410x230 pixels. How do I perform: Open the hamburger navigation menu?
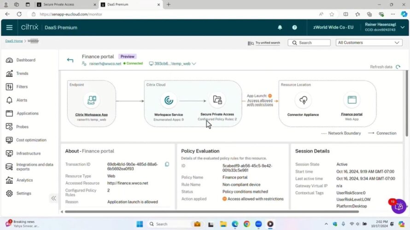[9, 28]
